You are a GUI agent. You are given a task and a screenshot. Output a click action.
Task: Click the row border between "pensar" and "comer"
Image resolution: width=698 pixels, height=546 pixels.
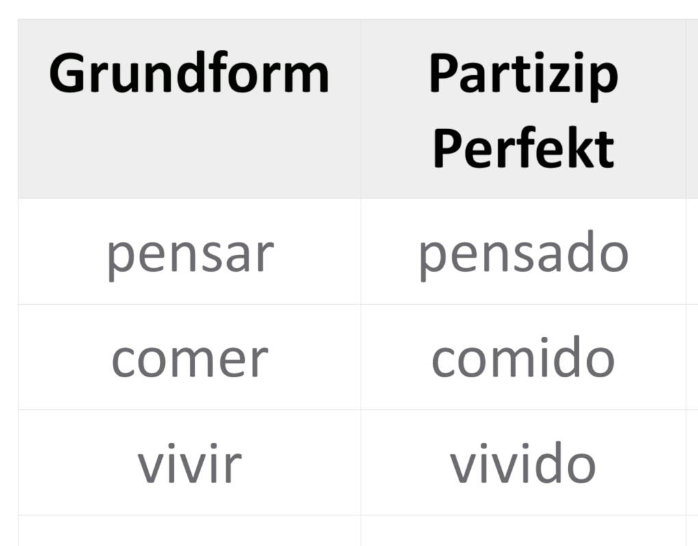coord(190,305)
